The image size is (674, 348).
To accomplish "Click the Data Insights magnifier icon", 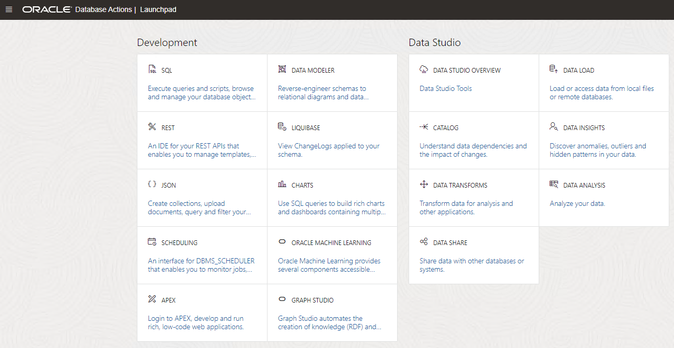I will click(554, 127).
